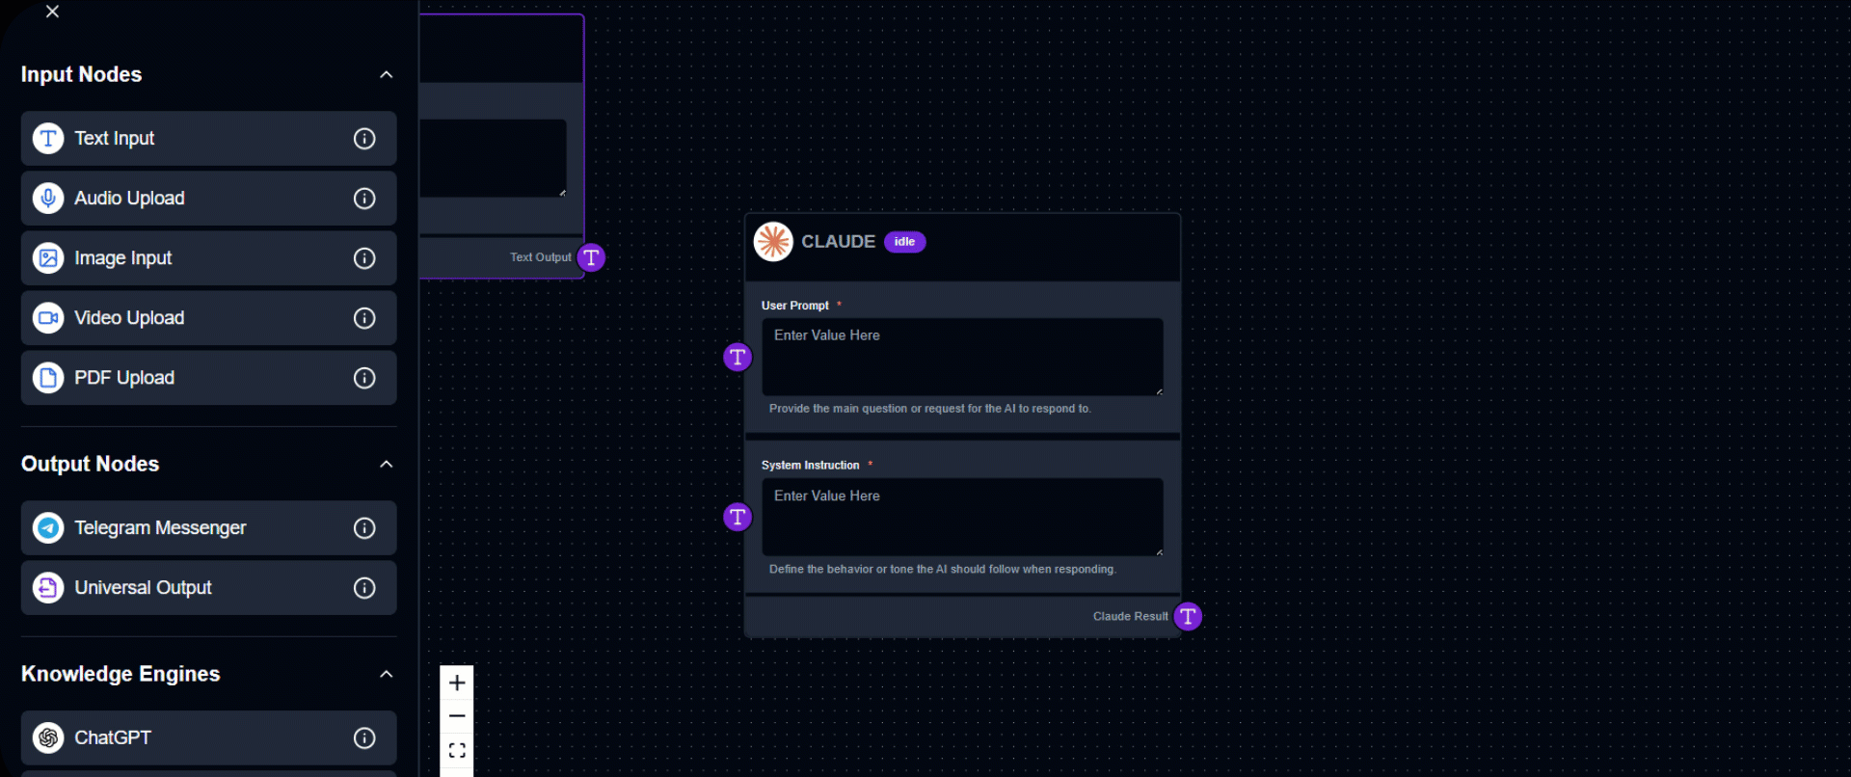Screen dimensions: 1851x777
Task: Collapse the Knowledge Engines section
Action: [x=387, y=675]
